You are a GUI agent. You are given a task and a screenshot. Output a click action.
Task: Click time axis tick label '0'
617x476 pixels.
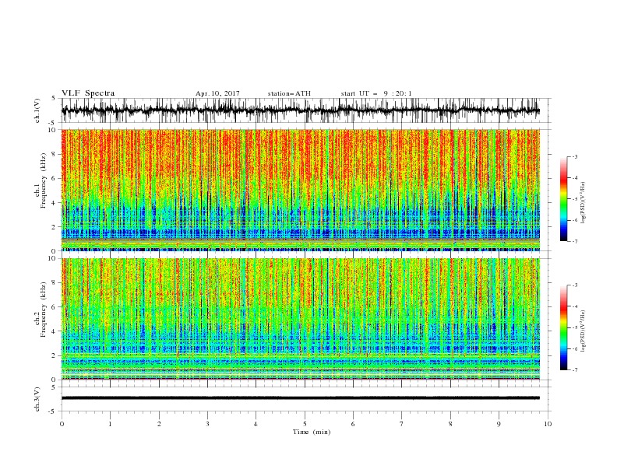62,424
